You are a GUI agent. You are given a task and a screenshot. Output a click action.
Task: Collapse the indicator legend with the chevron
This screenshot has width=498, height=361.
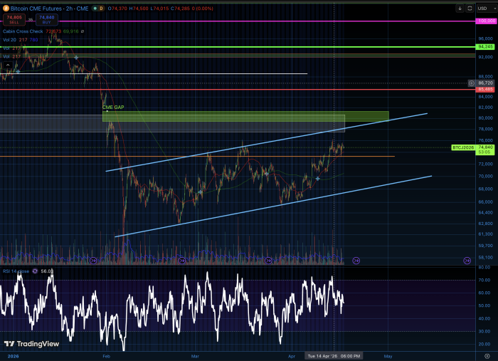pyautogui.click(x=7, y=65)
